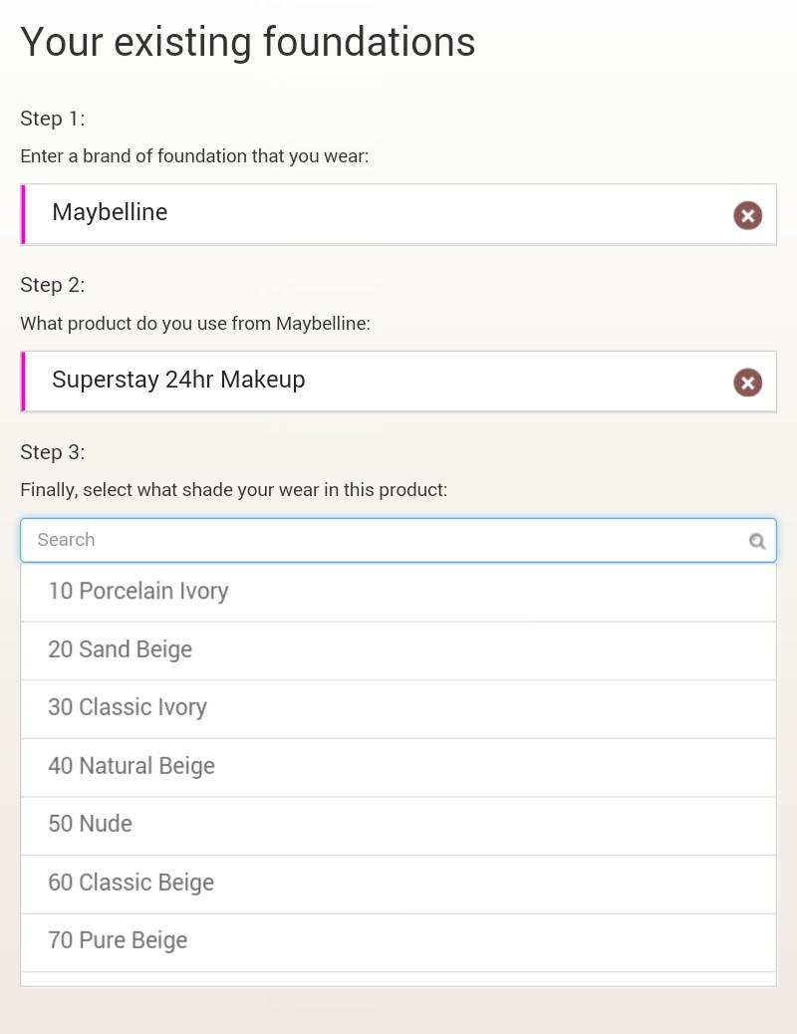Edit the Maybelline brand input
Viewport: 797px width, 1034px height.
379,213
